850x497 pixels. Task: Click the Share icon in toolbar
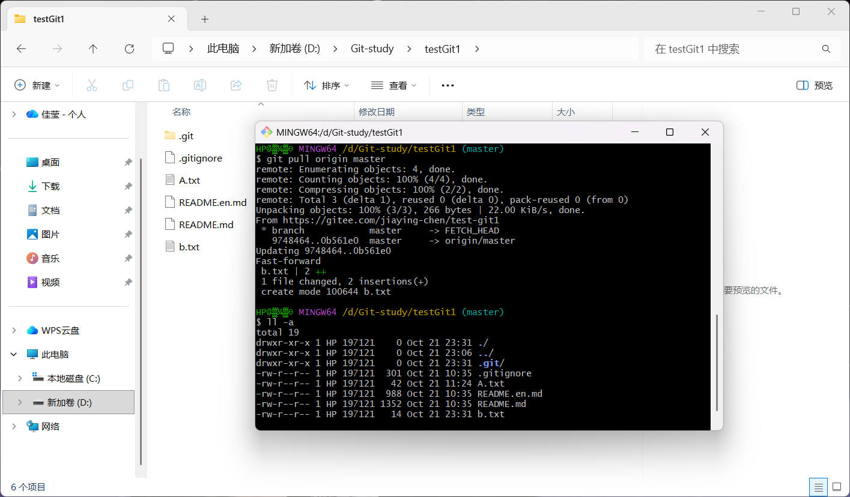pos(236,85)
